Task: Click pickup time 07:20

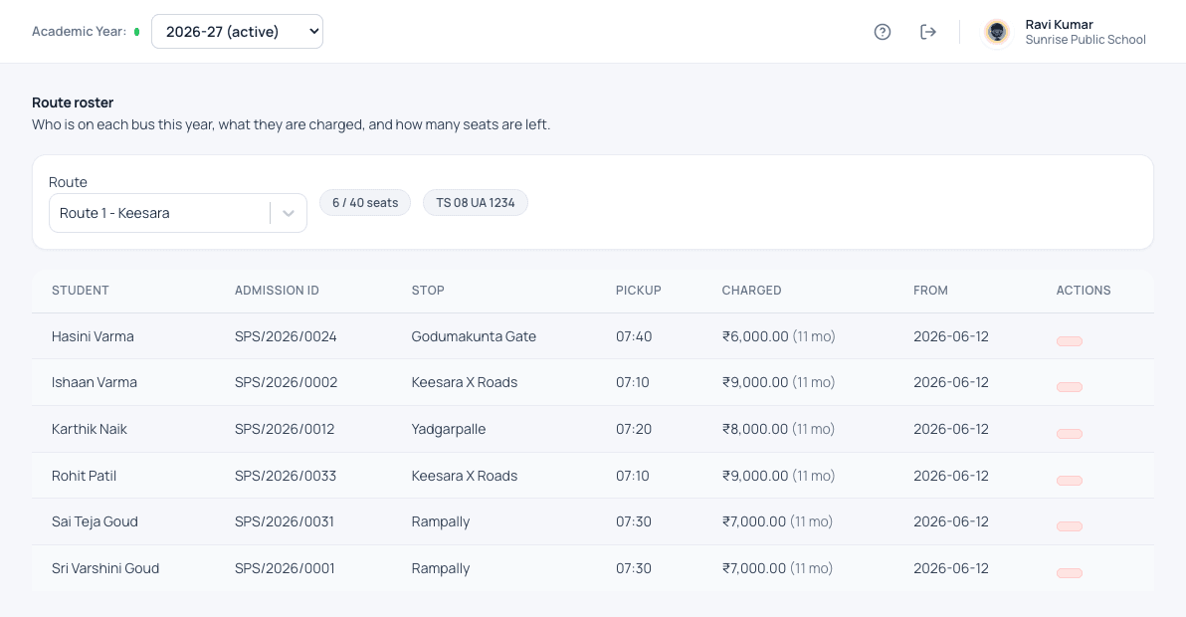Action: pyautogui.click(x=634, y=430)
